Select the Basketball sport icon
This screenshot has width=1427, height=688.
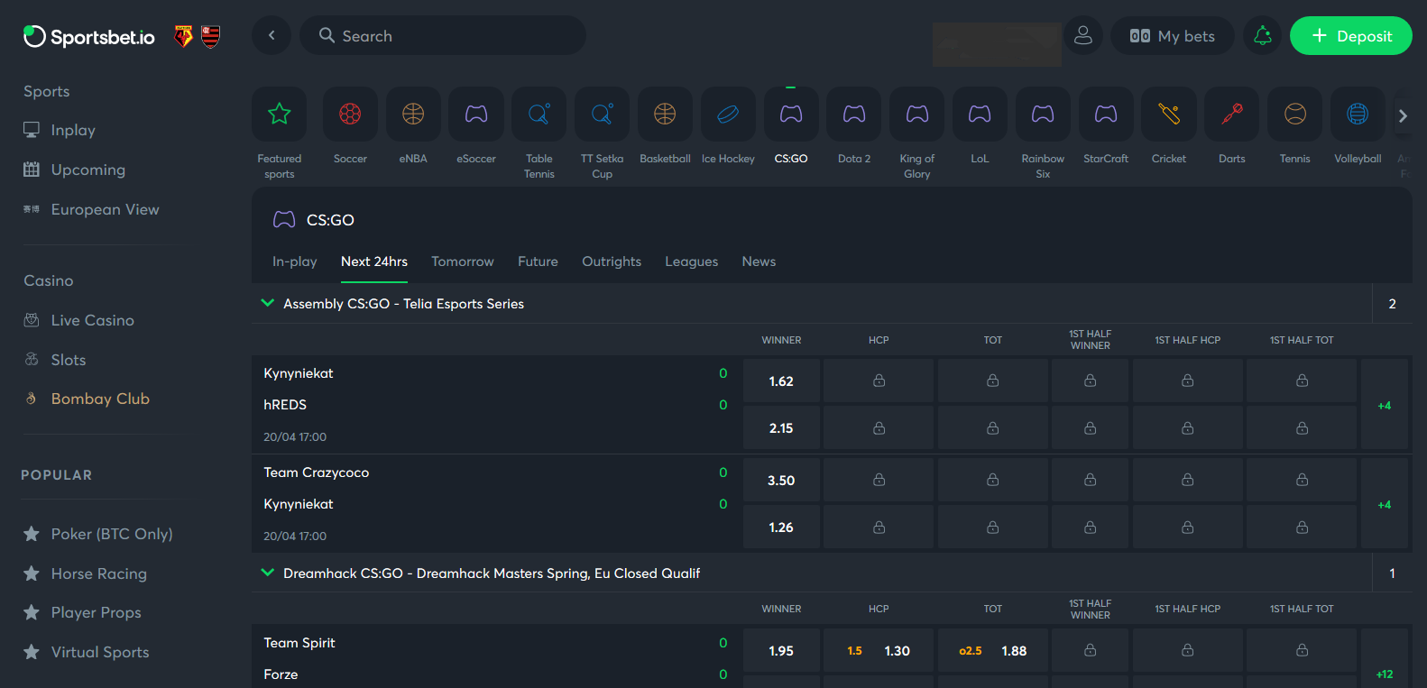click(665, 115)
